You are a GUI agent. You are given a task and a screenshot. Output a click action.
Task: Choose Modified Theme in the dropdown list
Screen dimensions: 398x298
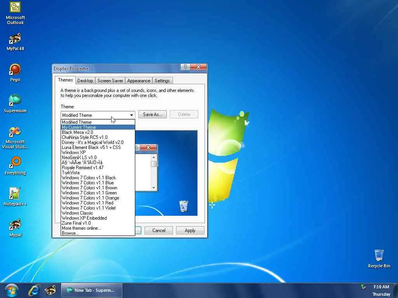98,122
